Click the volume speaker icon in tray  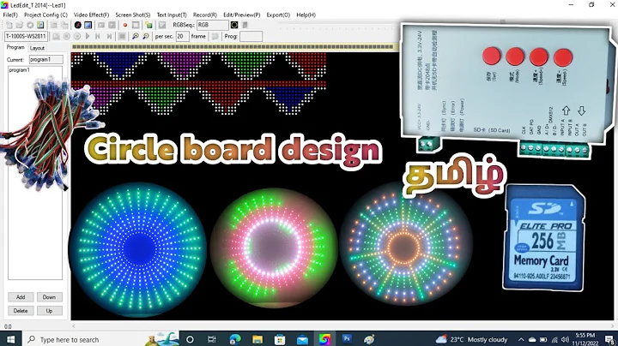click(x=565, y=339)
